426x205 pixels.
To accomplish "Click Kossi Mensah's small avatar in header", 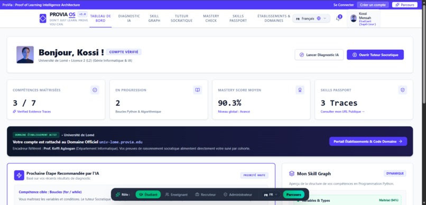I will click(x=354, y=18).
